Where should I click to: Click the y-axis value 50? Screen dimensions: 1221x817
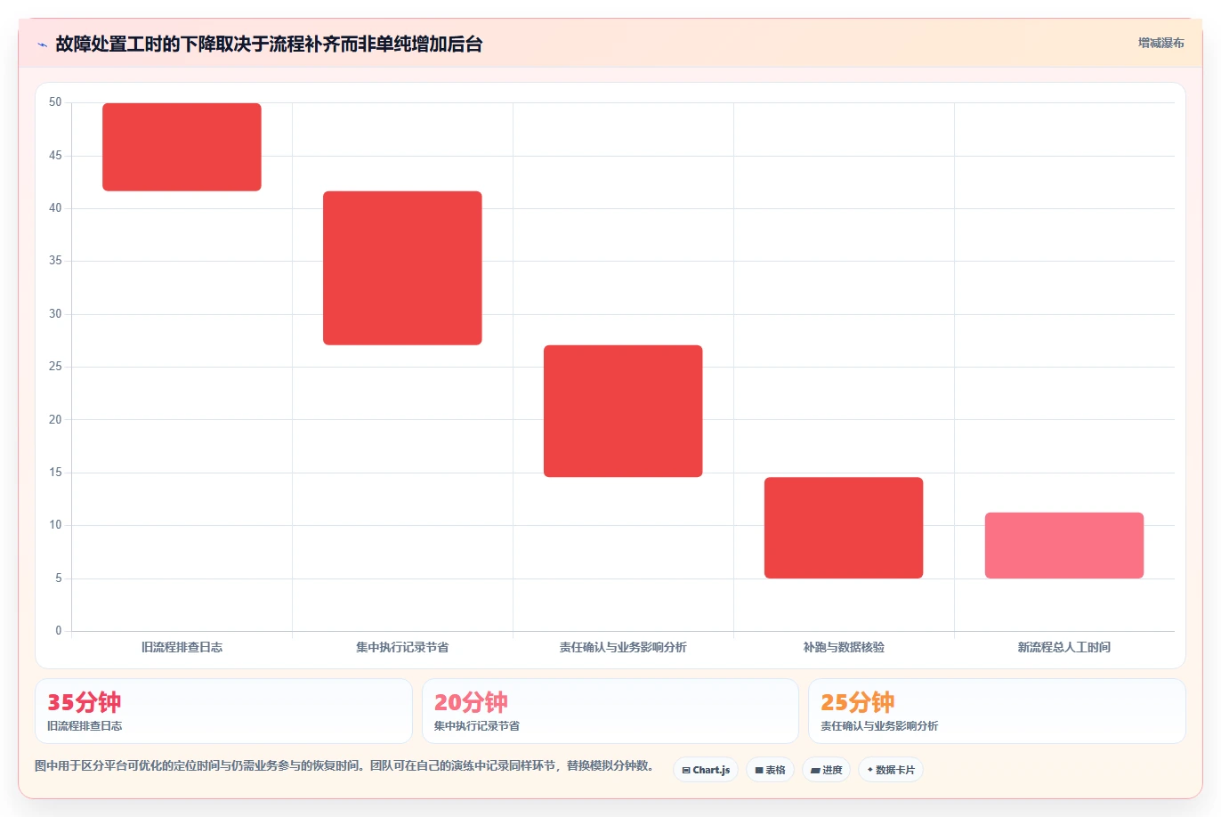(x=55, y=102)
